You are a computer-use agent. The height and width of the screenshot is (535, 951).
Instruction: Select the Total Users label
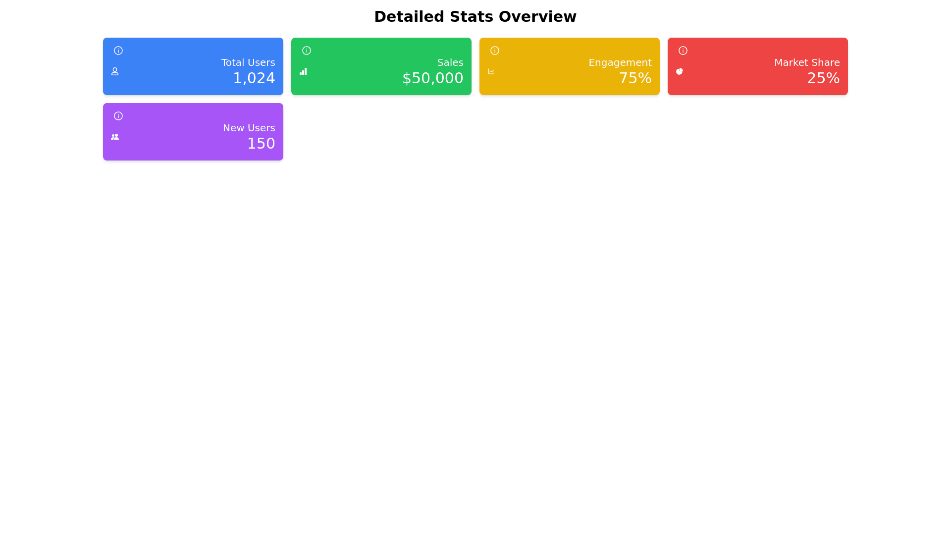coord(248,62)
